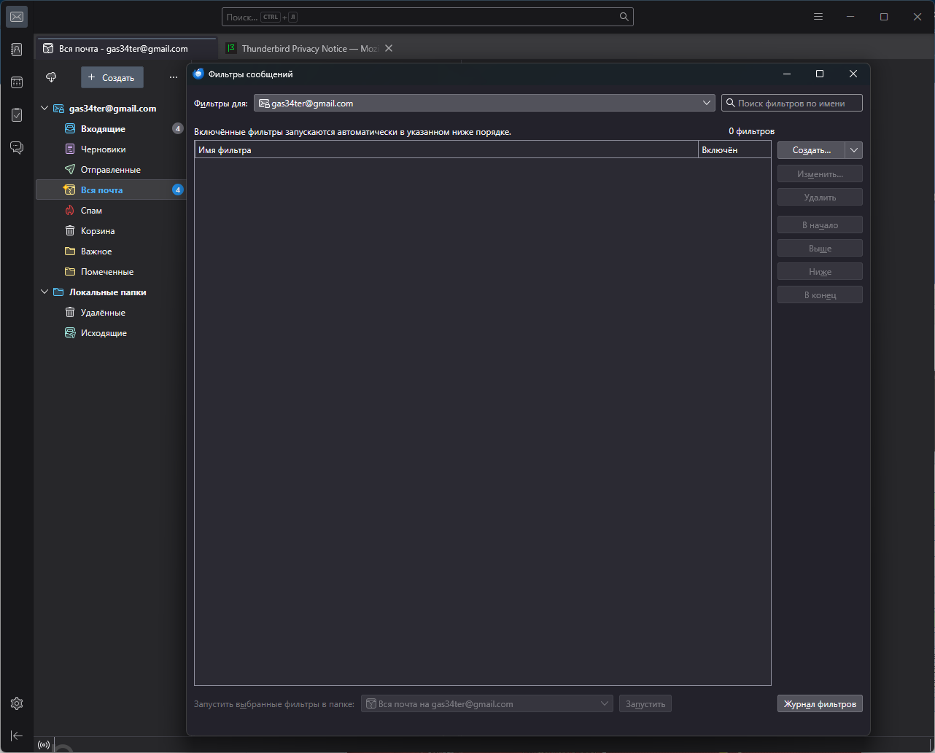935x753 pixels.
Task: Collapse the gas34ter@gmail.com account tree
Action: pos(44,109)
